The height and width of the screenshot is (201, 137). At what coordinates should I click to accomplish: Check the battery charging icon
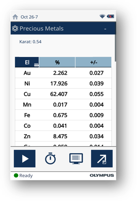[x=110, y=16]
